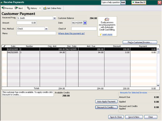Select the 02/03/2005 date cell

(x=13, y=49)
